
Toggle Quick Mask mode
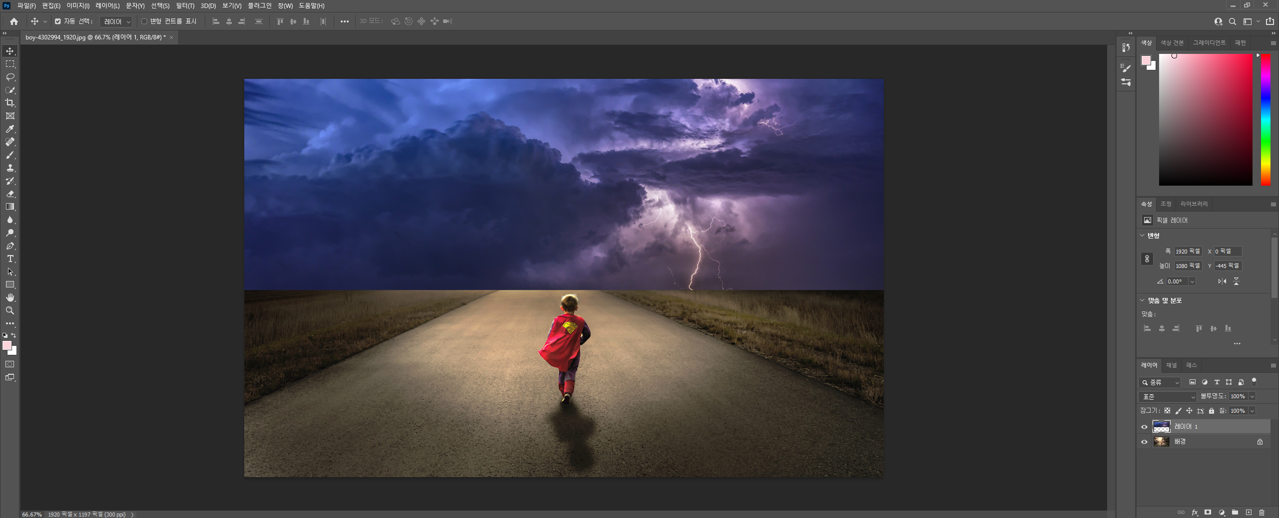[10, 364]
